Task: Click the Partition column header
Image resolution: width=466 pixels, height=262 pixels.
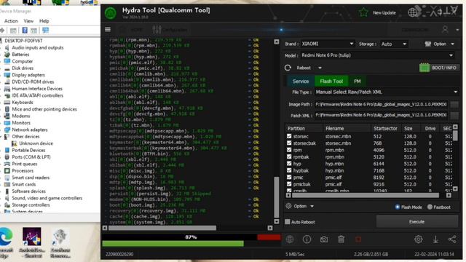Action: 304,128
